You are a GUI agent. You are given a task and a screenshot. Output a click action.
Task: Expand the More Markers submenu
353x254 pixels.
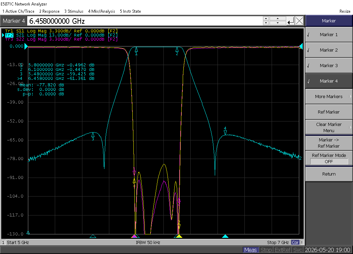click(x=329, y=97)
